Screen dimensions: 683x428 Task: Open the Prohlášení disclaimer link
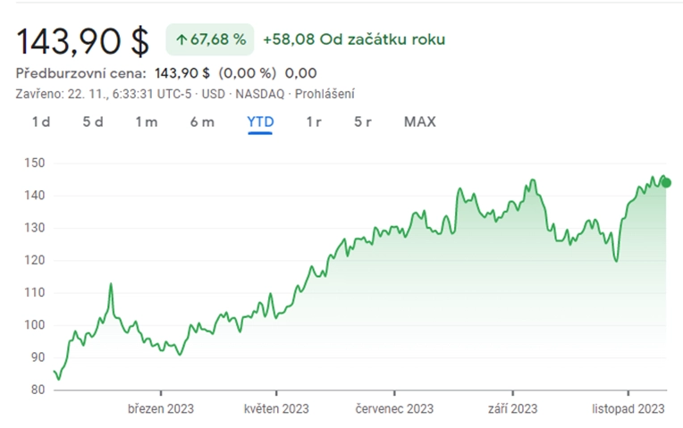click(325, 94)
